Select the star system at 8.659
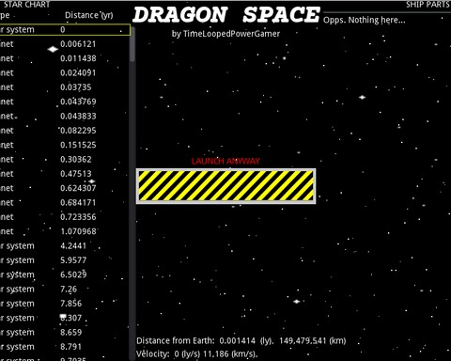The image size is (451, 361). click(65, 333)
